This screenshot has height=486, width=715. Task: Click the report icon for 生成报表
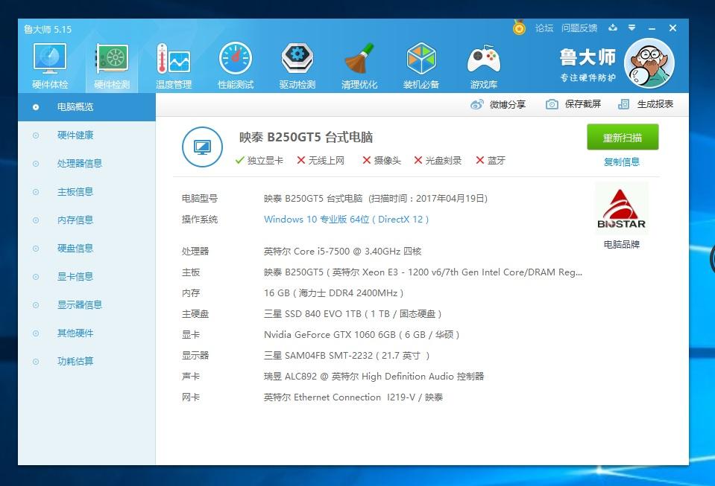click(x=623, y=105)
